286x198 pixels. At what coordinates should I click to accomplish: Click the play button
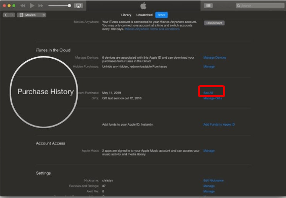click(x=32, y=6)
